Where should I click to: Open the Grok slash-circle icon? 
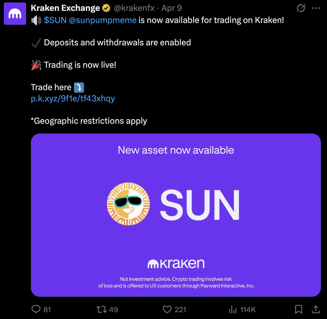301,8
